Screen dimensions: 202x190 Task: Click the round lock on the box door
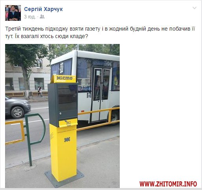coord(61,113)
